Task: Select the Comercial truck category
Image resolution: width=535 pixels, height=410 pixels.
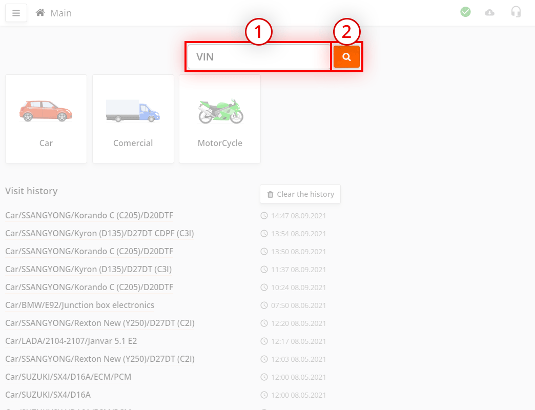Action: [x=133, y=119]
